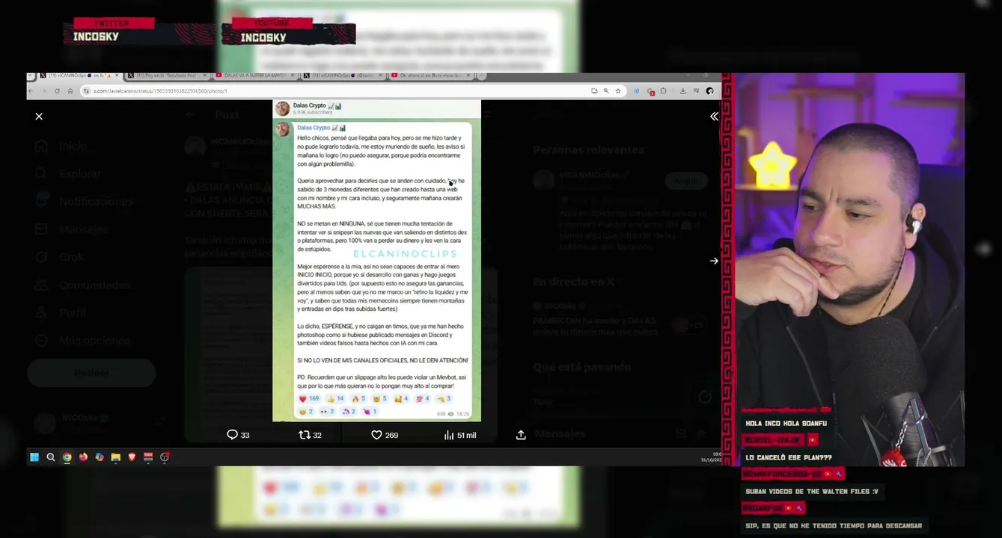
Task: Open replies via the comment icon showing 33
Action: (238, 435)
